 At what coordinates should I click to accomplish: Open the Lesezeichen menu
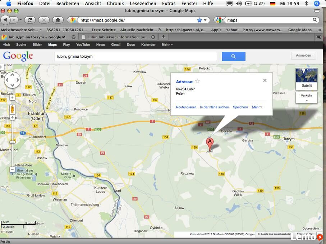click(x=143, y=4)
